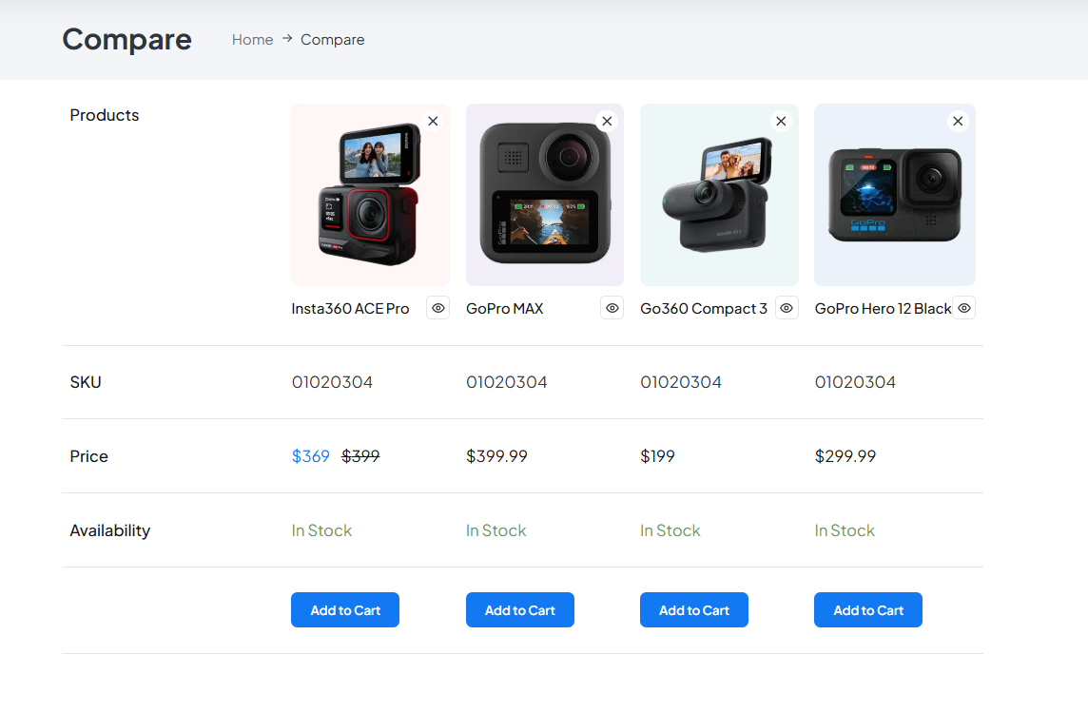1088x712 pixels.
Task: Open the GoPro Hero 12 Black image
Action: coord(895,195)
